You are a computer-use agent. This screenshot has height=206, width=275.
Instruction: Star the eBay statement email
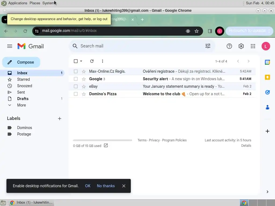pos(84,86)
